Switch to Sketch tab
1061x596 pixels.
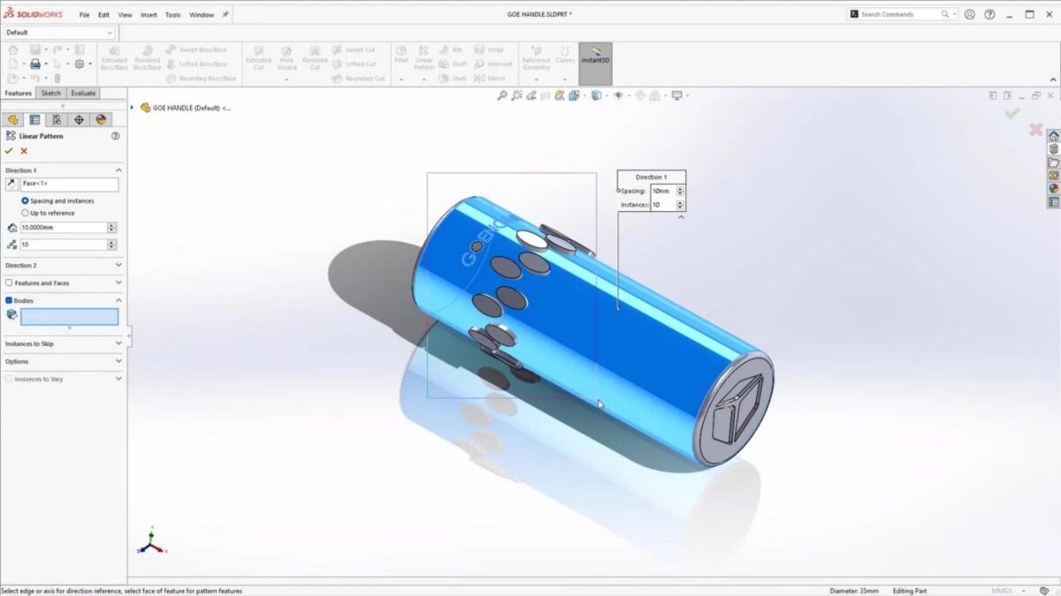point(51,93)
